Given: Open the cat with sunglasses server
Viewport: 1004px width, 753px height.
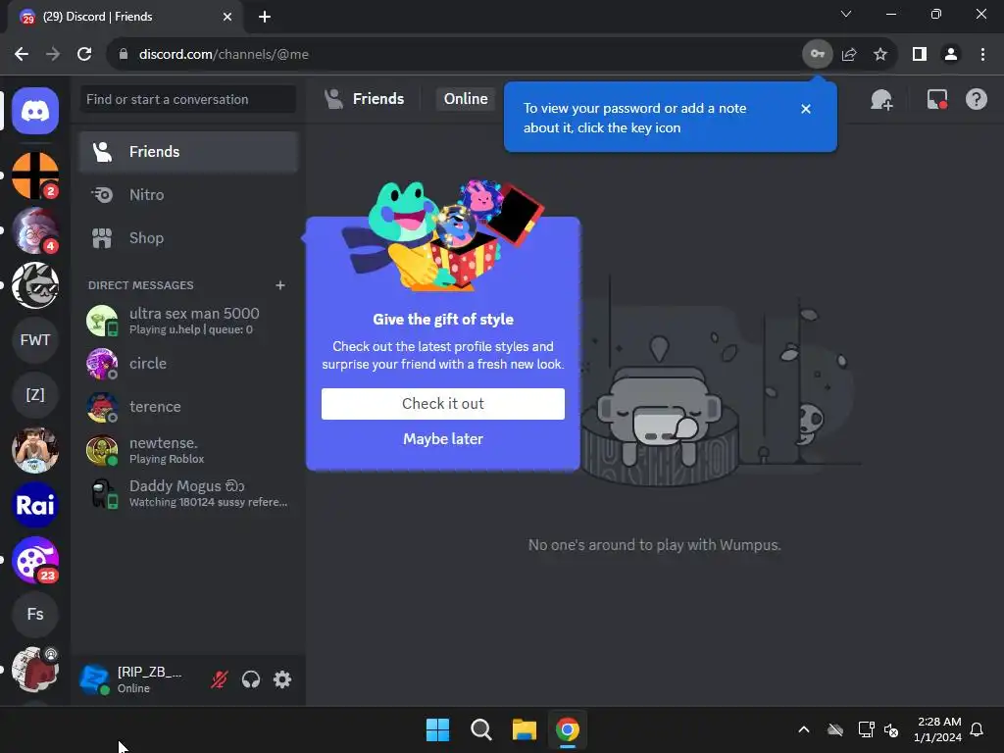Looking at the screenshot, I should [x=35, y=285].
